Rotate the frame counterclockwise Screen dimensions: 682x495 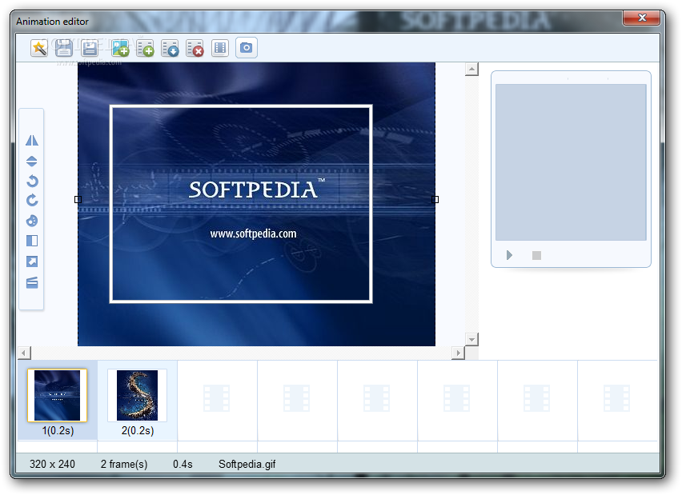(x=32, y=181)
